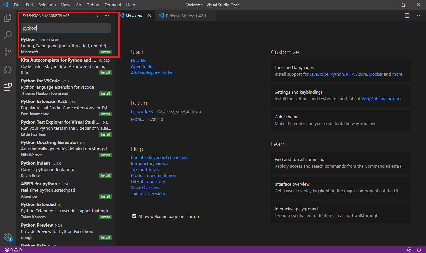Click Docker link in Tools and languages
The image size is (426, 253).
[x=376, y=74]
